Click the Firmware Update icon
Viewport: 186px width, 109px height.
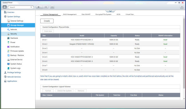[x=8, y=51]
